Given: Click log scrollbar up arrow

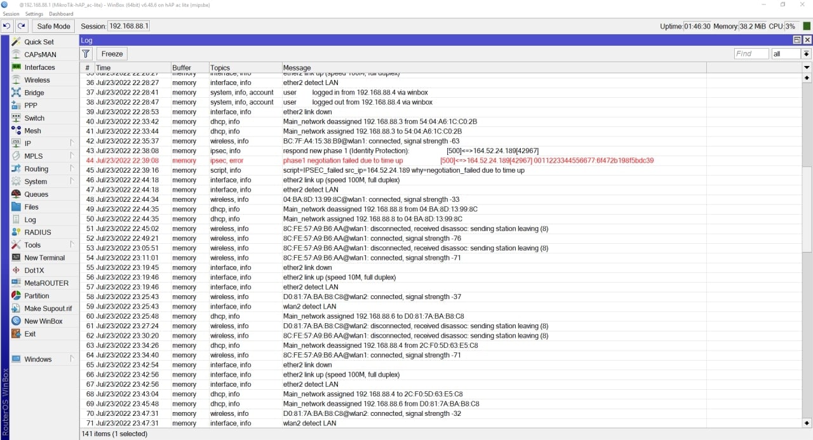Looking at the screenshot, I should tap(807, 77).
